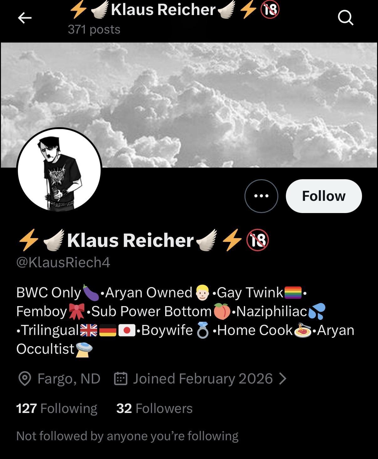Go back using the left arrow
The height and width of the screenshot is (459, 378).
click(25, 18)
